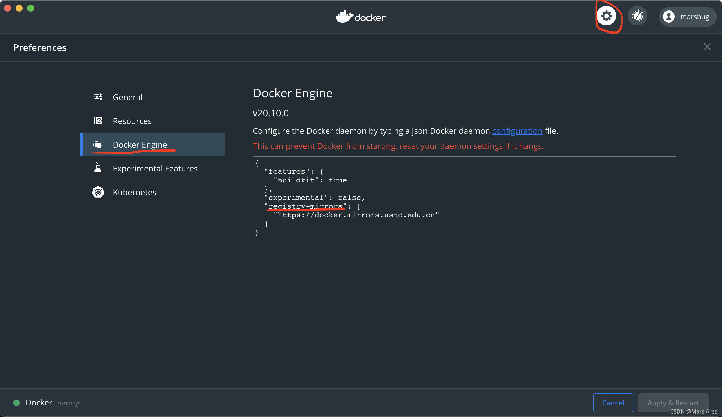Click the registry-mirrors key text

pos(305,206)
